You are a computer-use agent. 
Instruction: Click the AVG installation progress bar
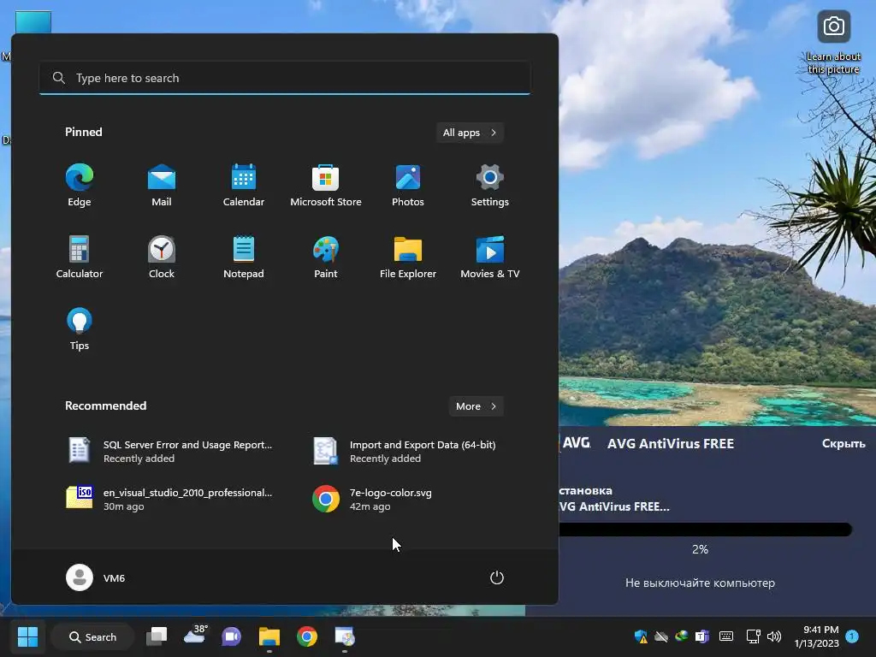point(705,530)
